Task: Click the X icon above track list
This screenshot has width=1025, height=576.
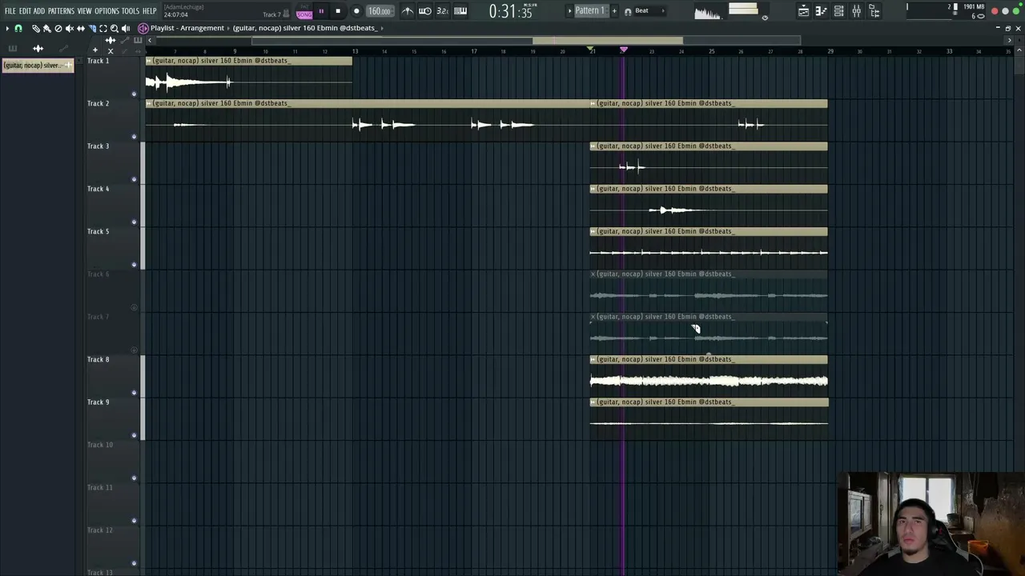Action: pos(111,50)
